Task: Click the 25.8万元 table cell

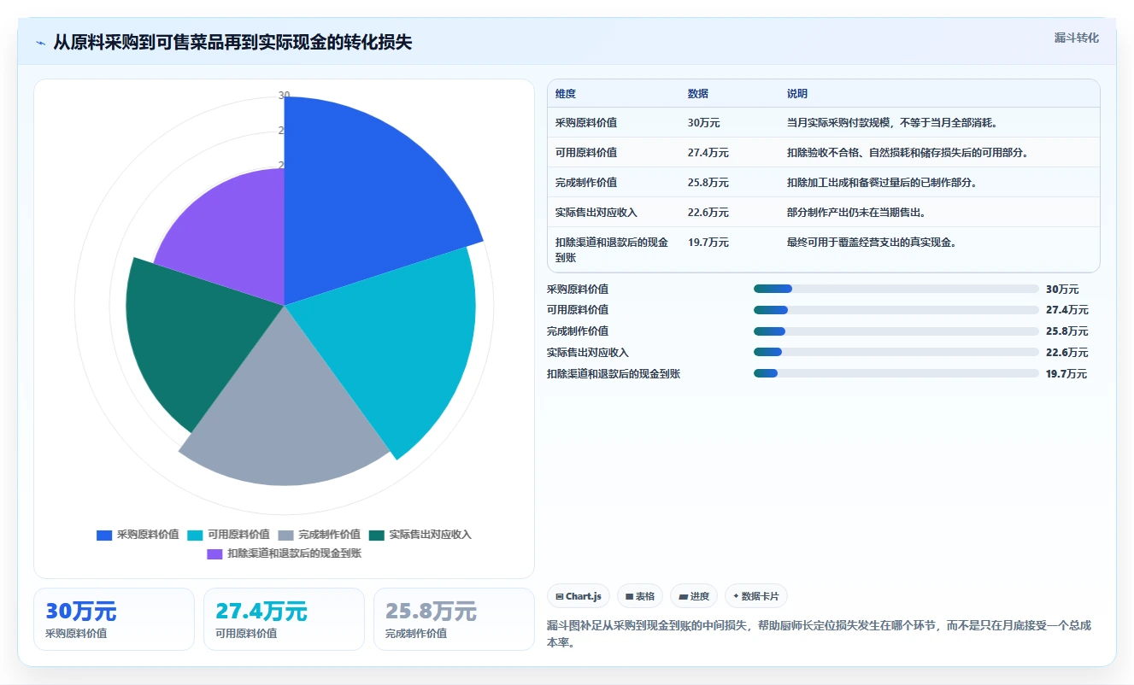Action: tap(708, 183)
